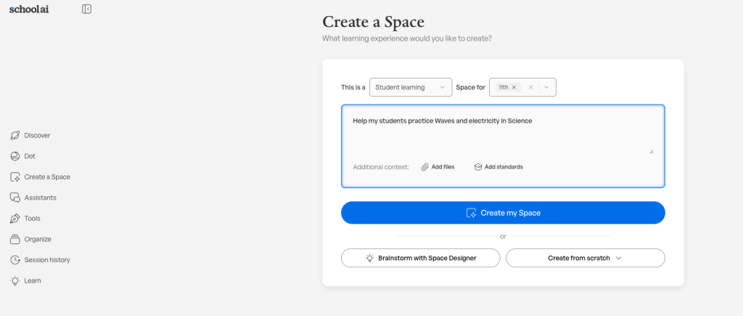Click the Create my Space button
743x316 pixels.
click(503, 213)
